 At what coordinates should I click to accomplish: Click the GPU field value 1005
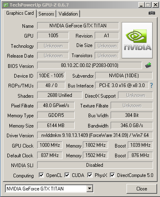(53, 36)
